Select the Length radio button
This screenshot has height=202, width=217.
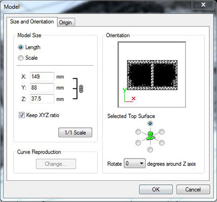[x=21, y=47]
